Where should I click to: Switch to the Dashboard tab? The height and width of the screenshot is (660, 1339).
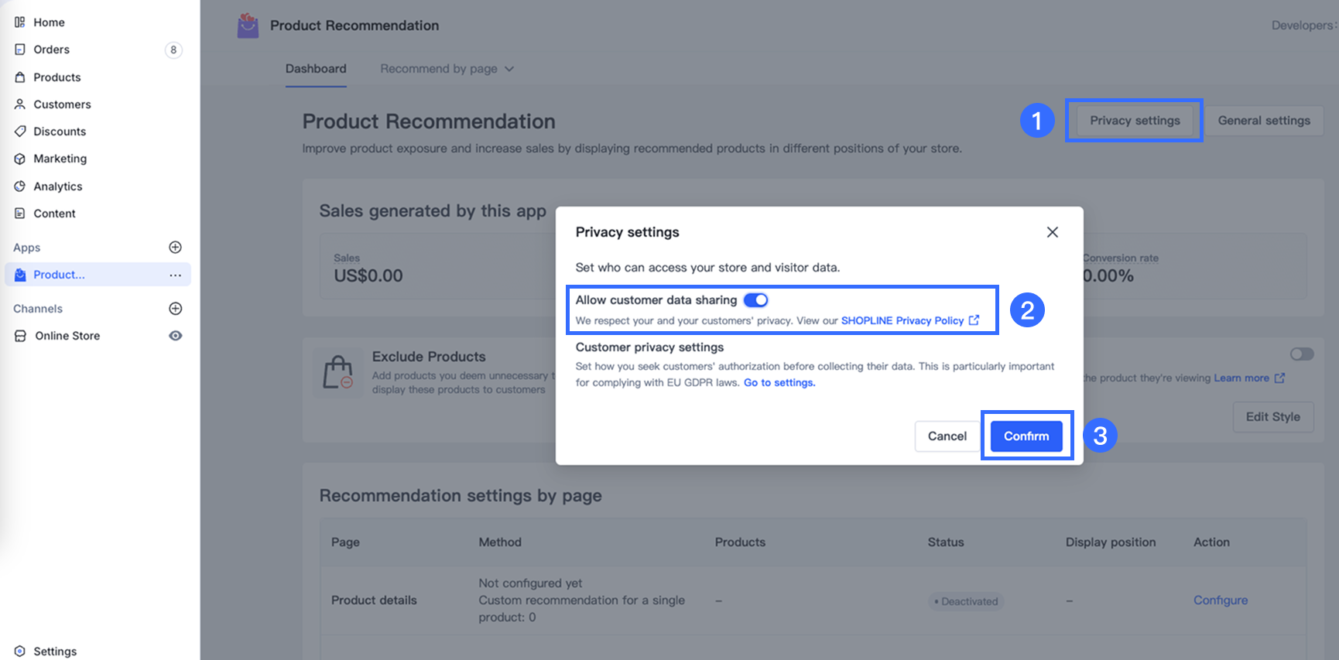pyautogui.click(x=316, y=69)
